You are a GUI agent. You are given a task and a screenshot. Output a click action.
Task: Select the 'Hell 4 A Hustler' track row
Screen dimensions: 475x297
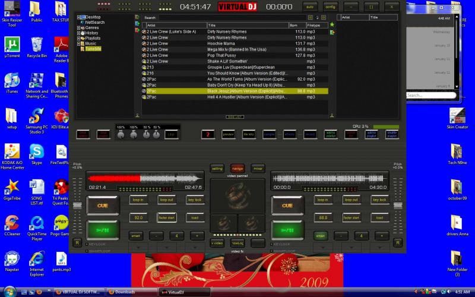(x=235, y=97)
